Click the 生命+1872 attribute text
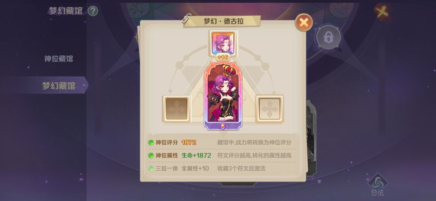Screen dimensions: 436x201 click(x=196, y=155)
